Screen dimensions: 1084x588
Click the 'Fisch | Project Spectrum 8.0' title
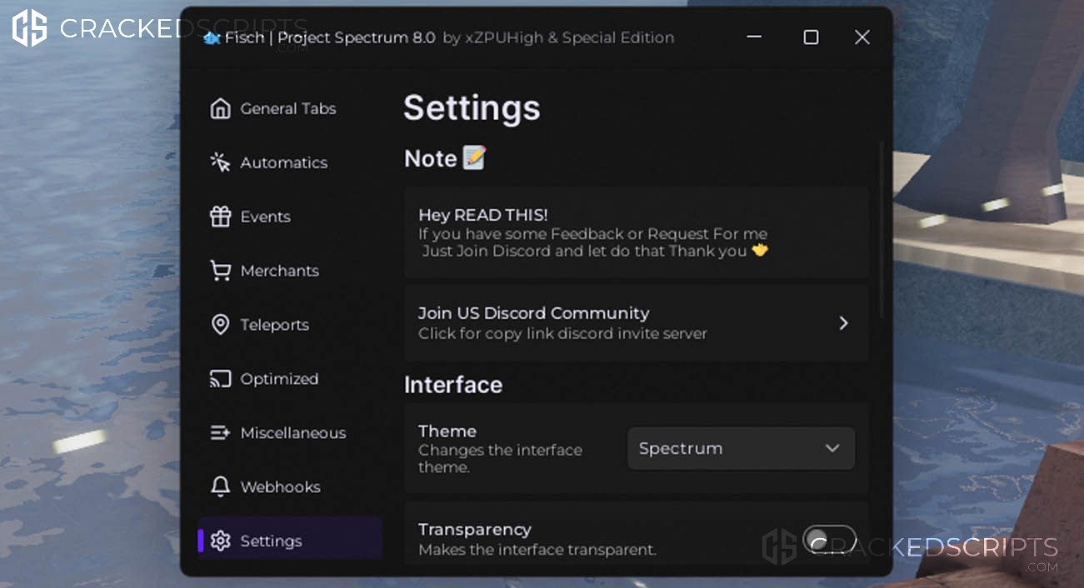[330, 38]
